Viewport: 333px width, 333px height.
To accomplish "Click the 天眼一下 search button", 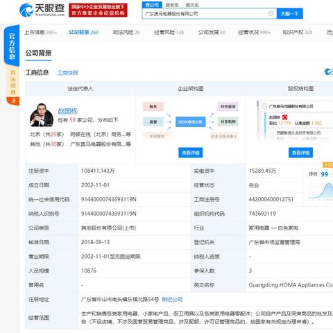I will click(x=290, y=14).
